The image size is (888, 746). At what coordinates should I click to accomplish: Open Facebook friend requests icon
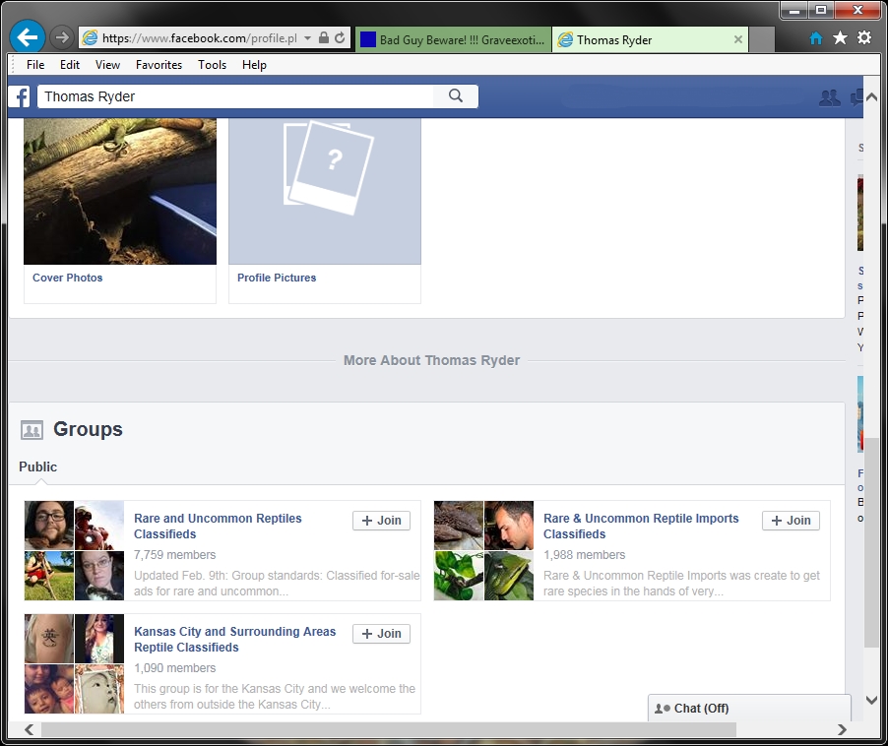click(x=830, y=97)
